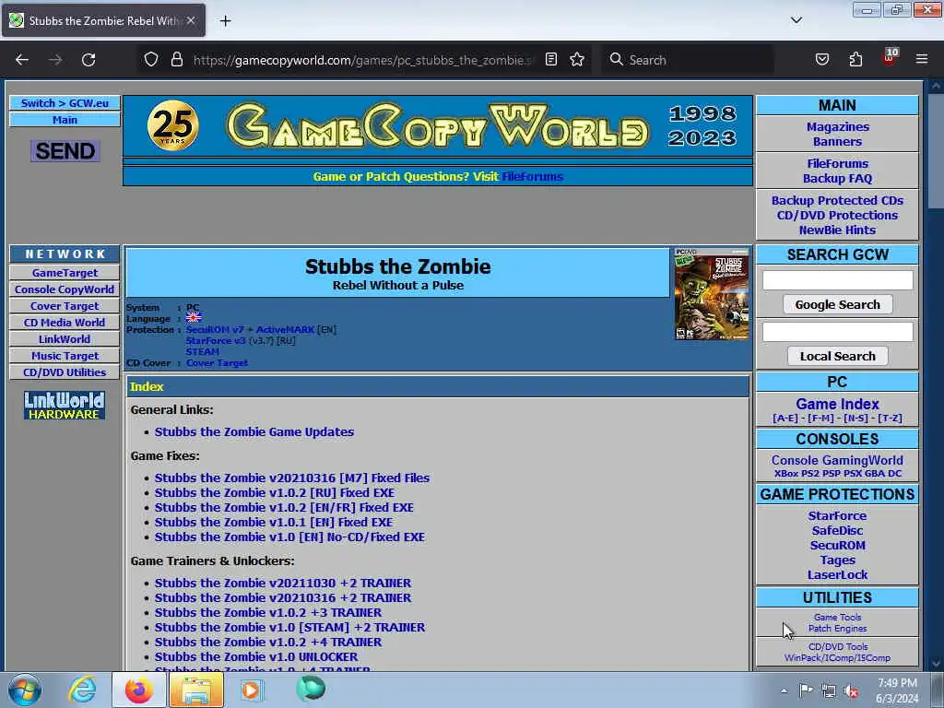Visit the FileForums link in banner
The height and width of the screenshot is (708, 944).
coord(532,176)
